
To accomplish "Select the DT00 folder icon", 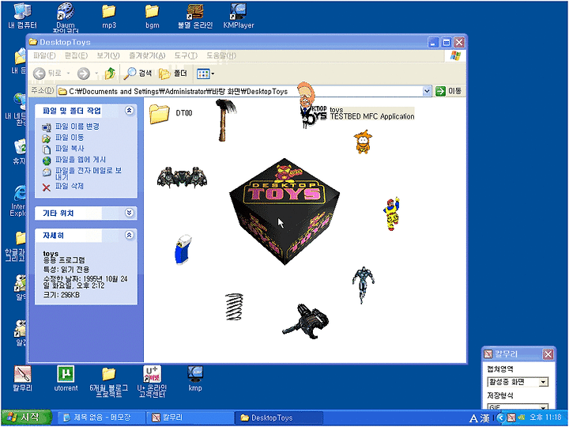I will [159, 114].
